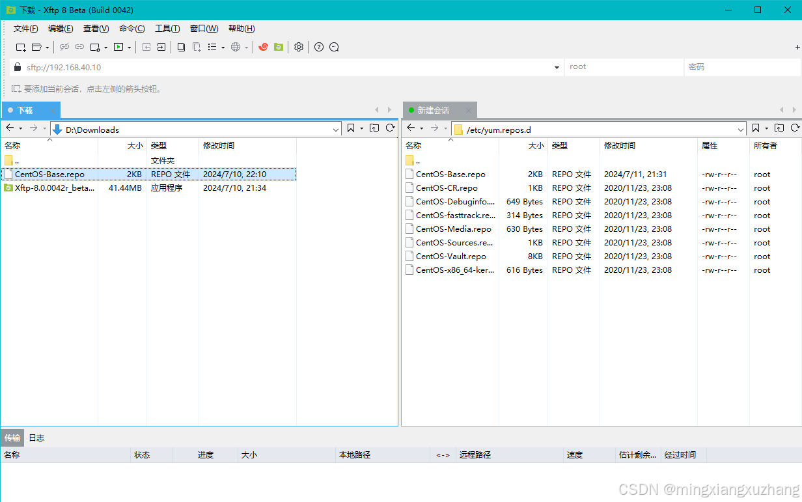Screen dimensions: 802x502
Task: Click the green play-arrow toolbar icon
Action: [118, 47]
